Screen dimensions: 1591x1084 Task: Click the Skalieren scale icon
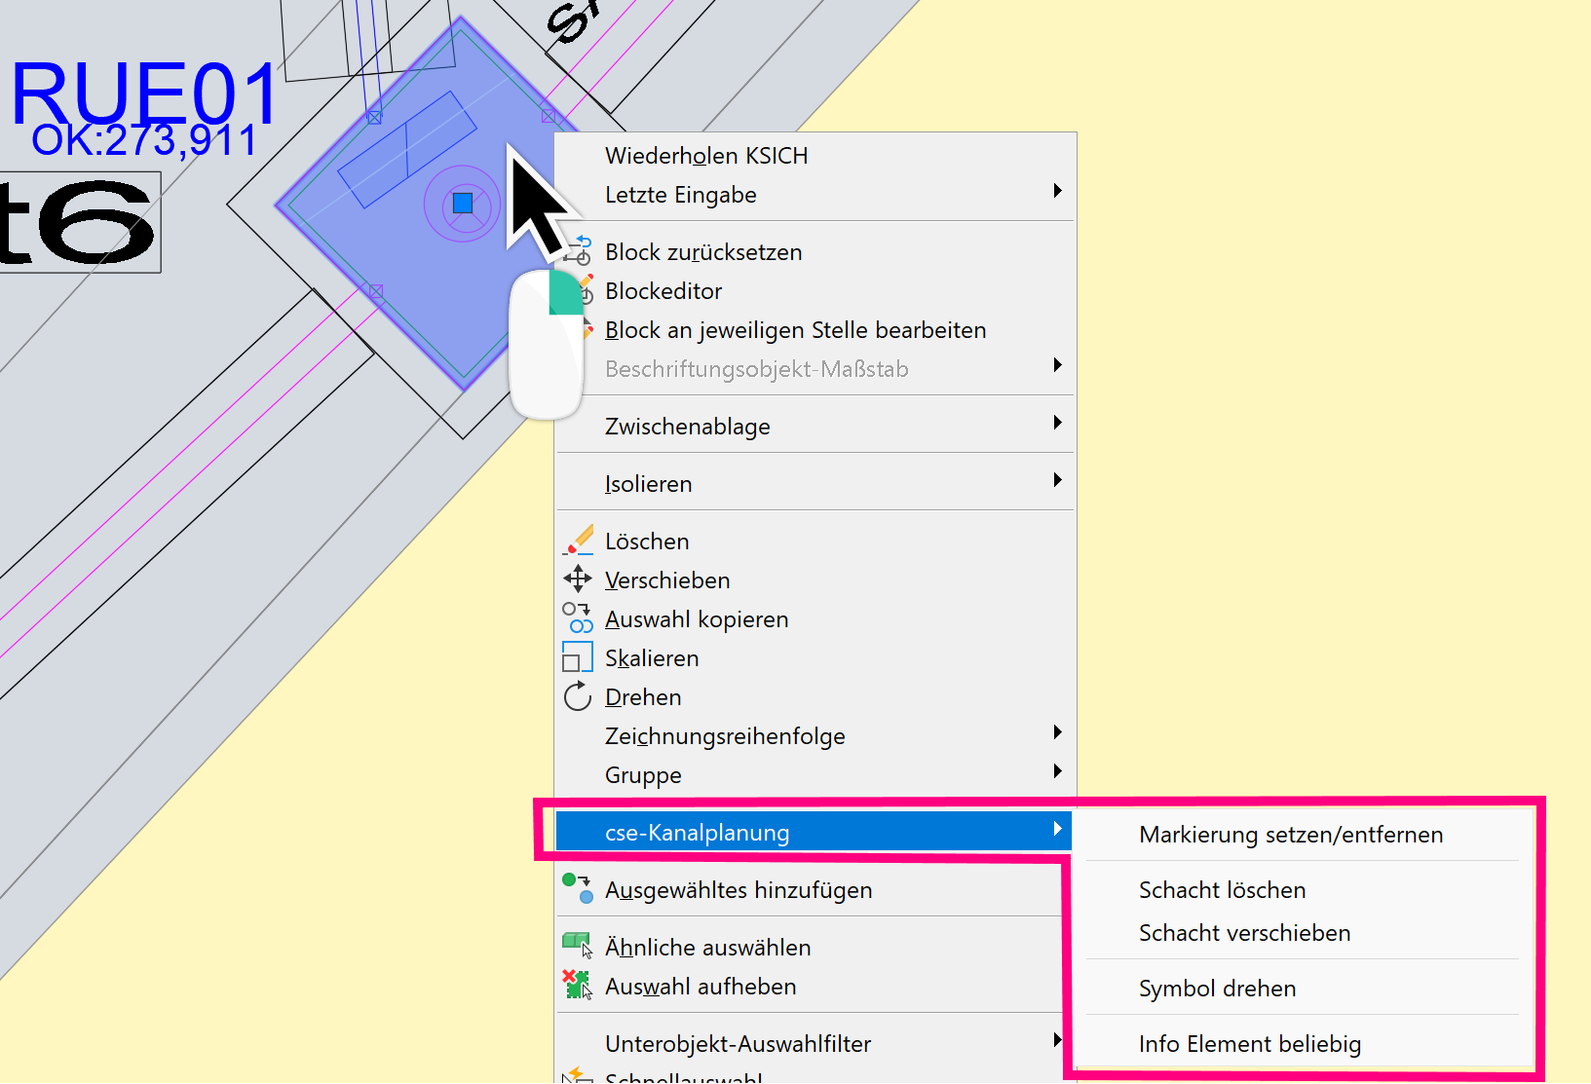click(578, 657)
